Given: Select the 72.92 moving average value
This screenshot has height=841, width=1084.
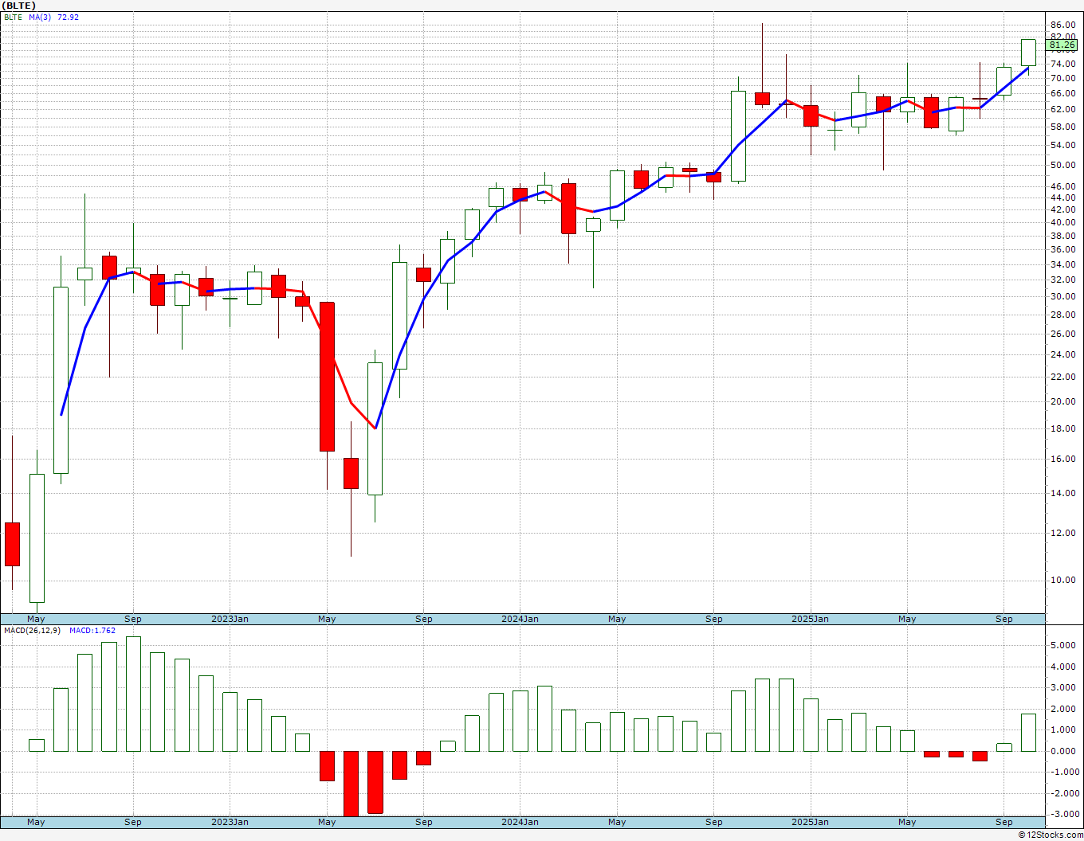Looking at the screenshot, I should (69, 17).
